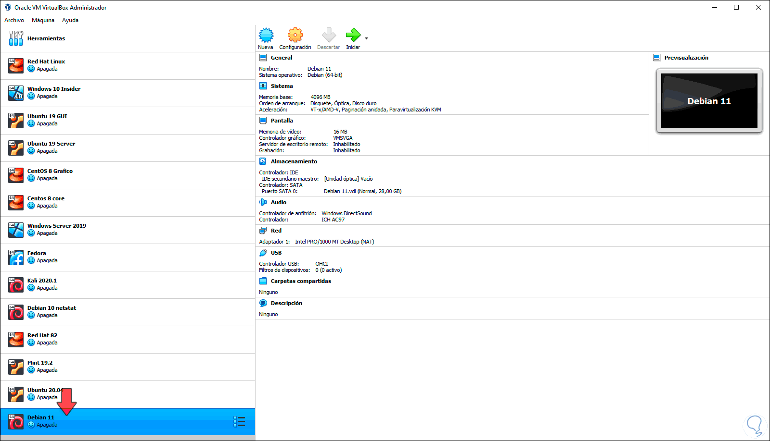
Task: Select the Ubuntu 19 Server machine name
Action: click(x=51, y=144)
